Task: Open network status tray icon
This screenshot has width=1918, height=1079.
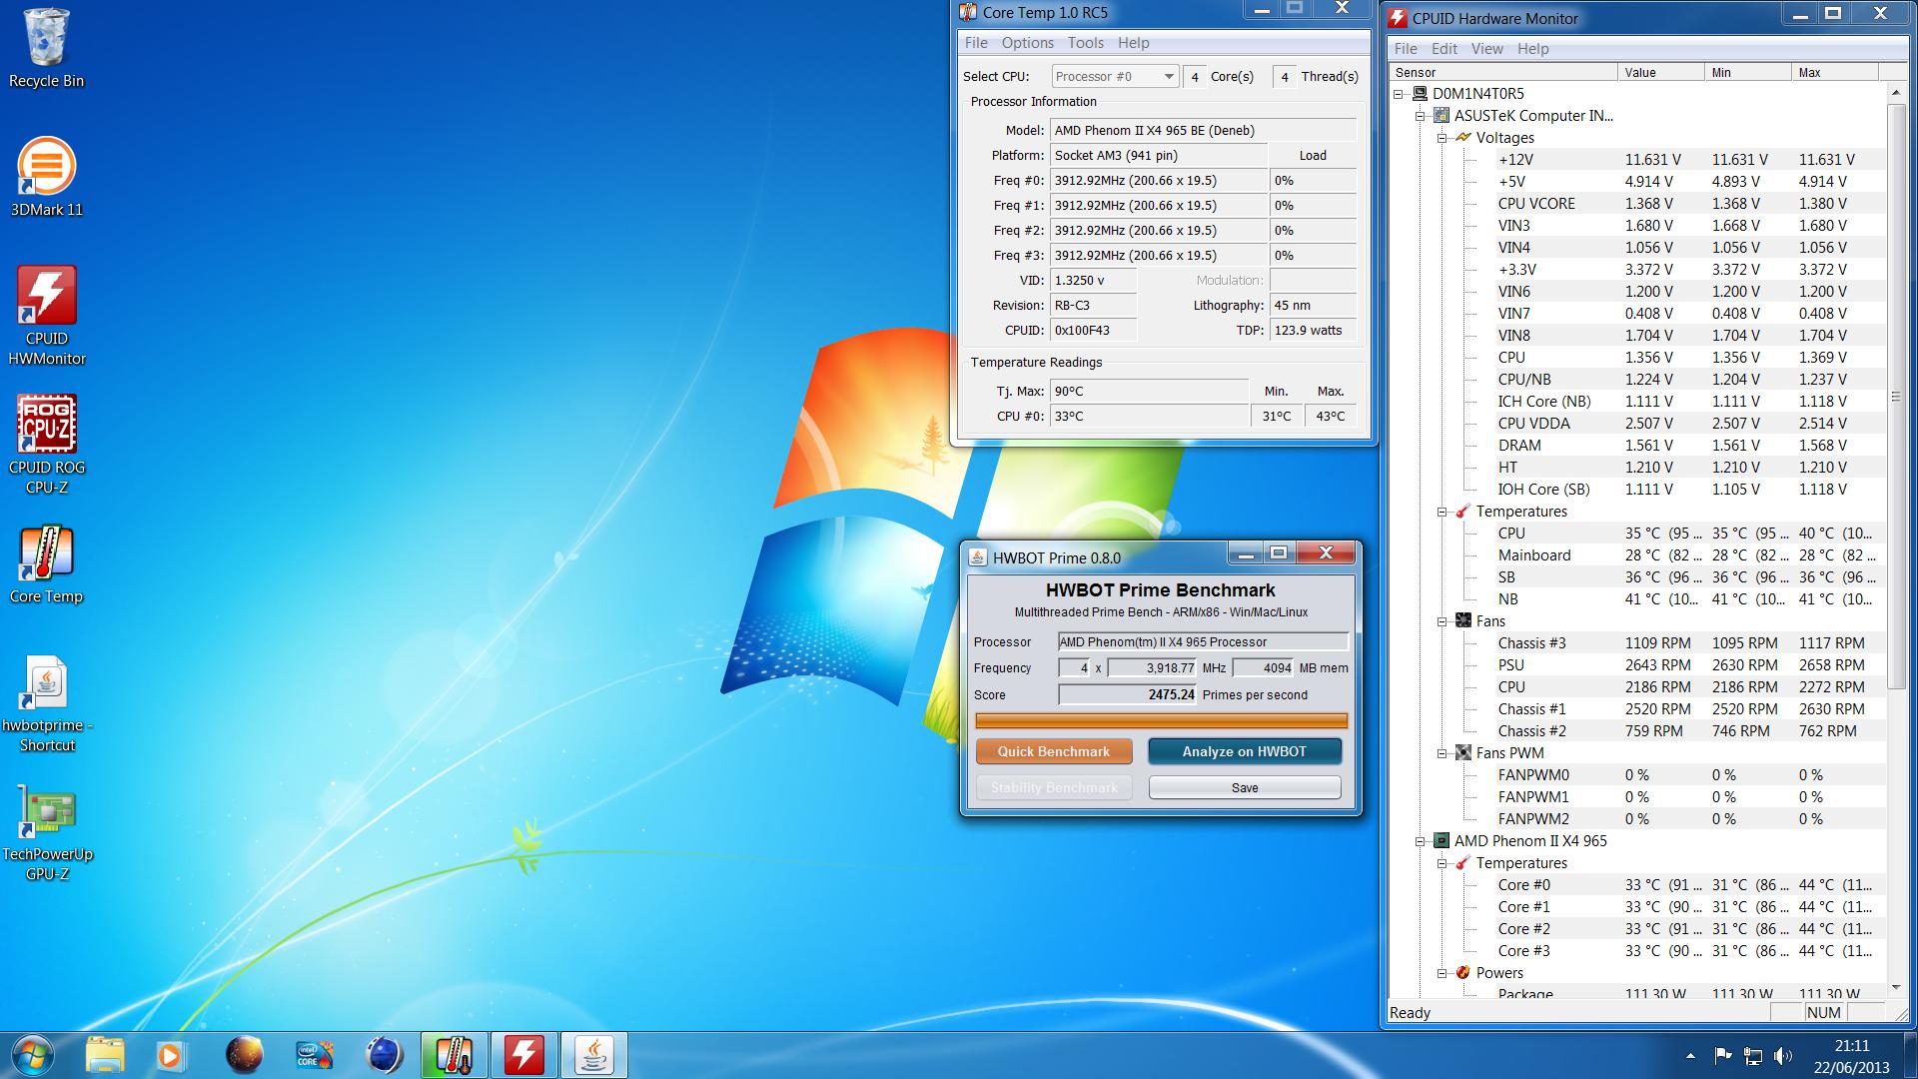Action: [1753, 1055]
